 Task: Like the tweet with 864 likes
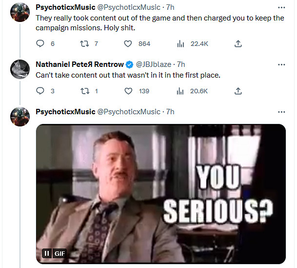(129, 44)
